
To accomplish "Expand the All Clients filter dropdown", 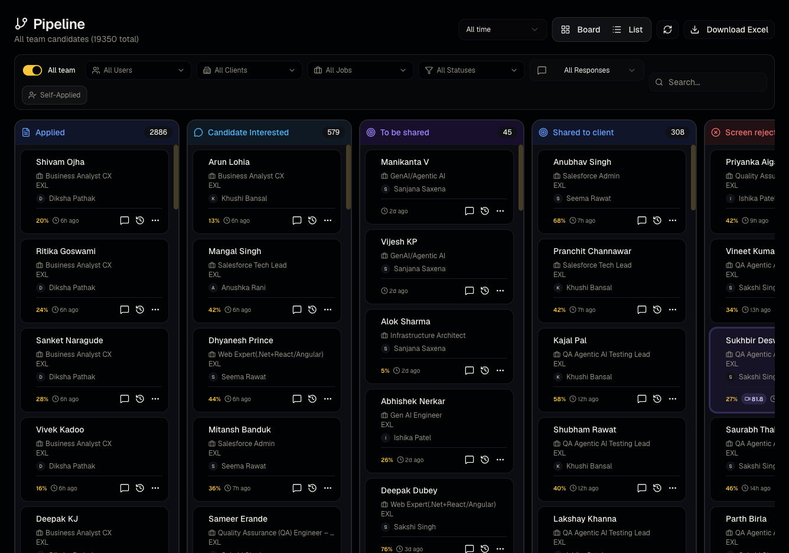I will pyautogui.click(x=249, y=70).
